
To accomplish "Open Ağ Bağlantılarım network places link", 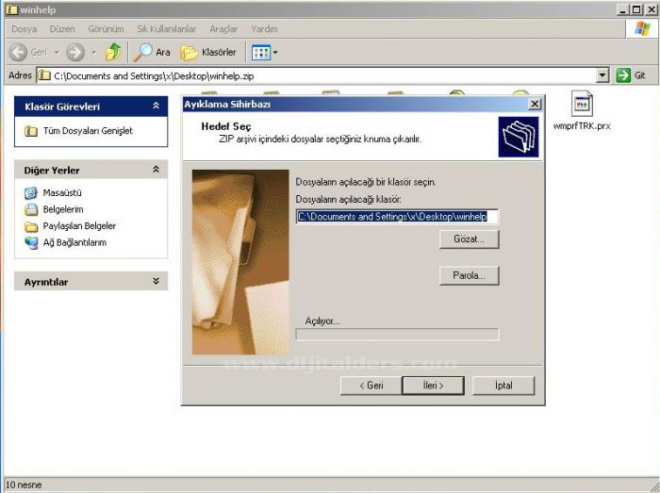I will click(x=74, y=242).
